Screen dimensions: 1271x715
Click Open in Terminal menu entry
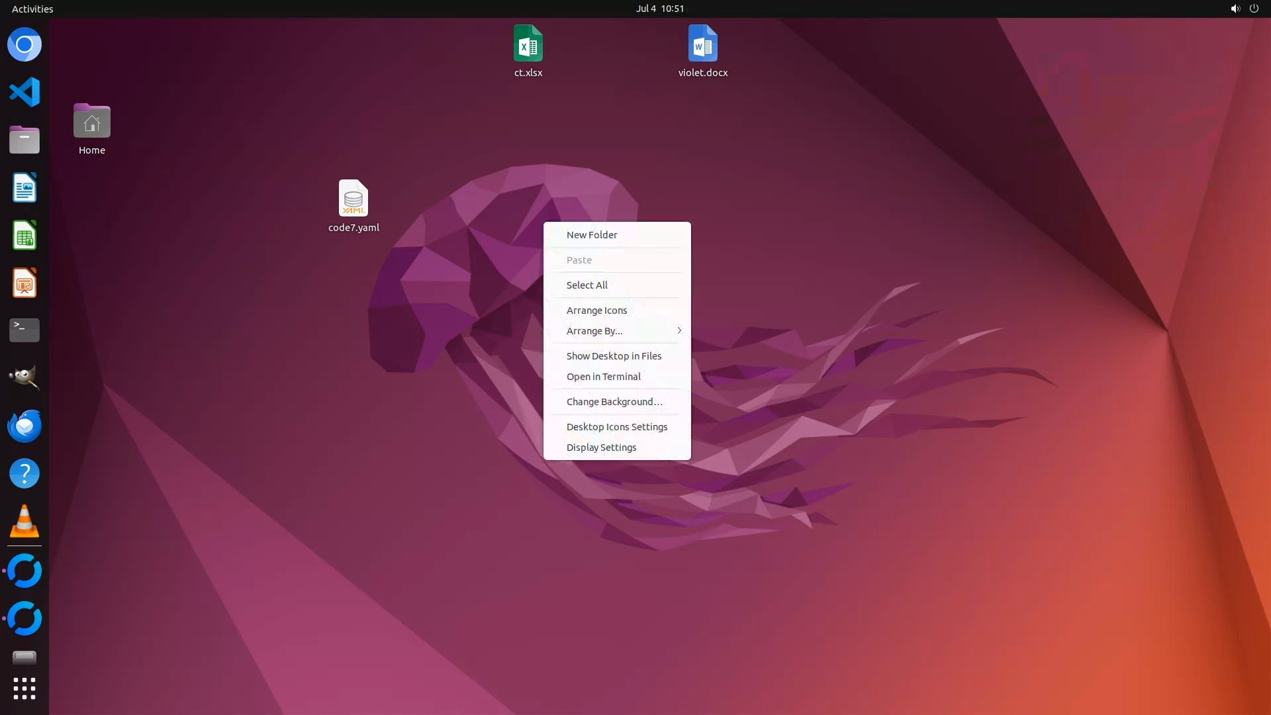pyautogui.click(x=603, y=377)
